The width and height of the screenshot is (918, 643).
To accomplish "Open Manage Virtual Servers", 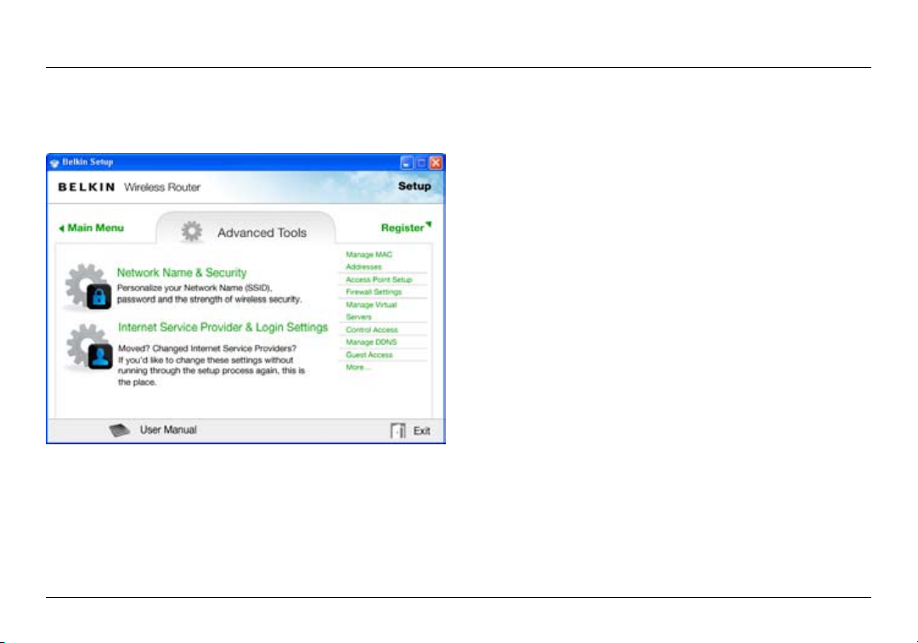I will [371, 310].
